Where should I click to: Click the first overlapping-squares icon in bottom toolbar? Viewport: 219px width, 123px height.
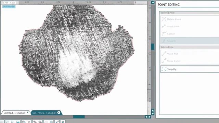[x=8, y=122]
